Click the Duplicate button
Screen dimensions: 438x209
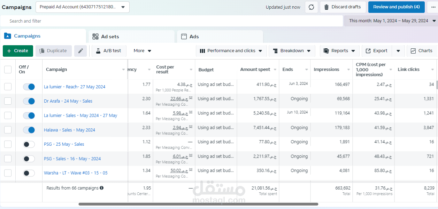(54, 51)
